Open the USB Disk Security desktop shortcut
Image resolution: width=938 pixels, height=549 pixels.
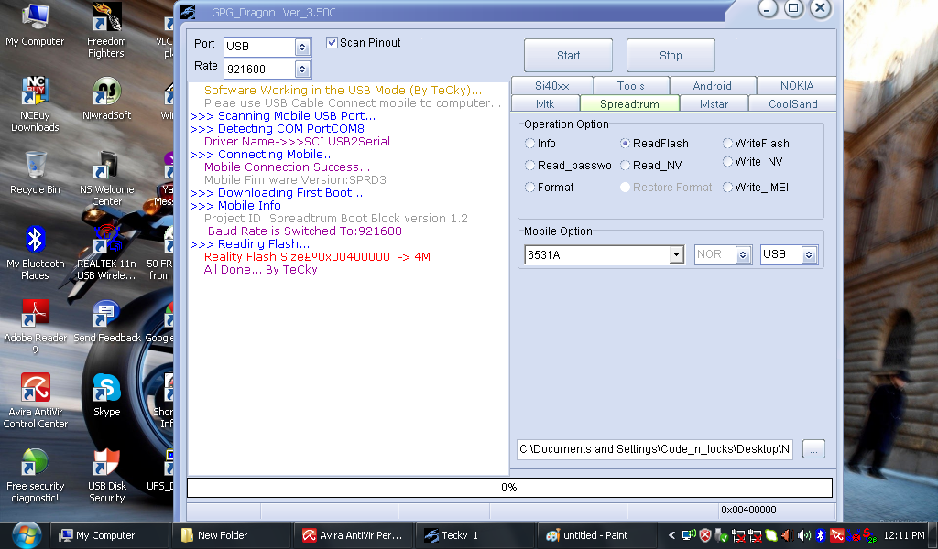pyautogui.click(x=107, y=475)
